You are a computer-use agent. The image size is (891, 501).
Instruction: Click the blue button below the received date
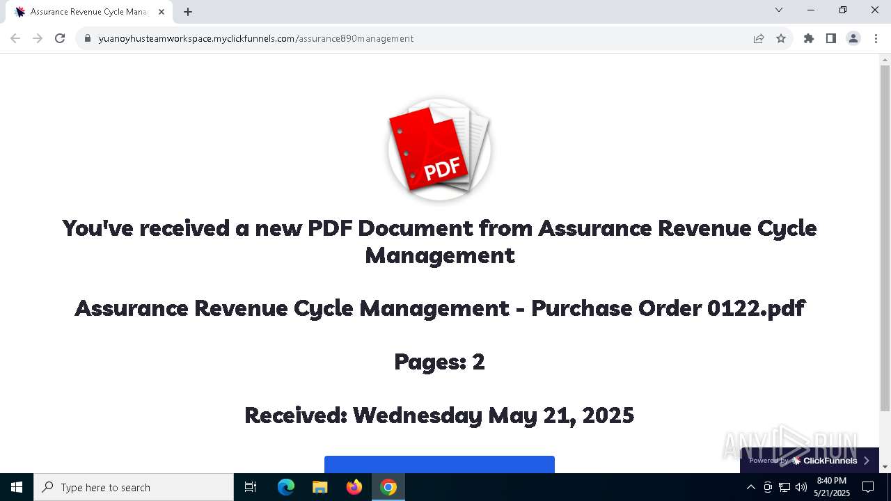[x=439, y=464]
